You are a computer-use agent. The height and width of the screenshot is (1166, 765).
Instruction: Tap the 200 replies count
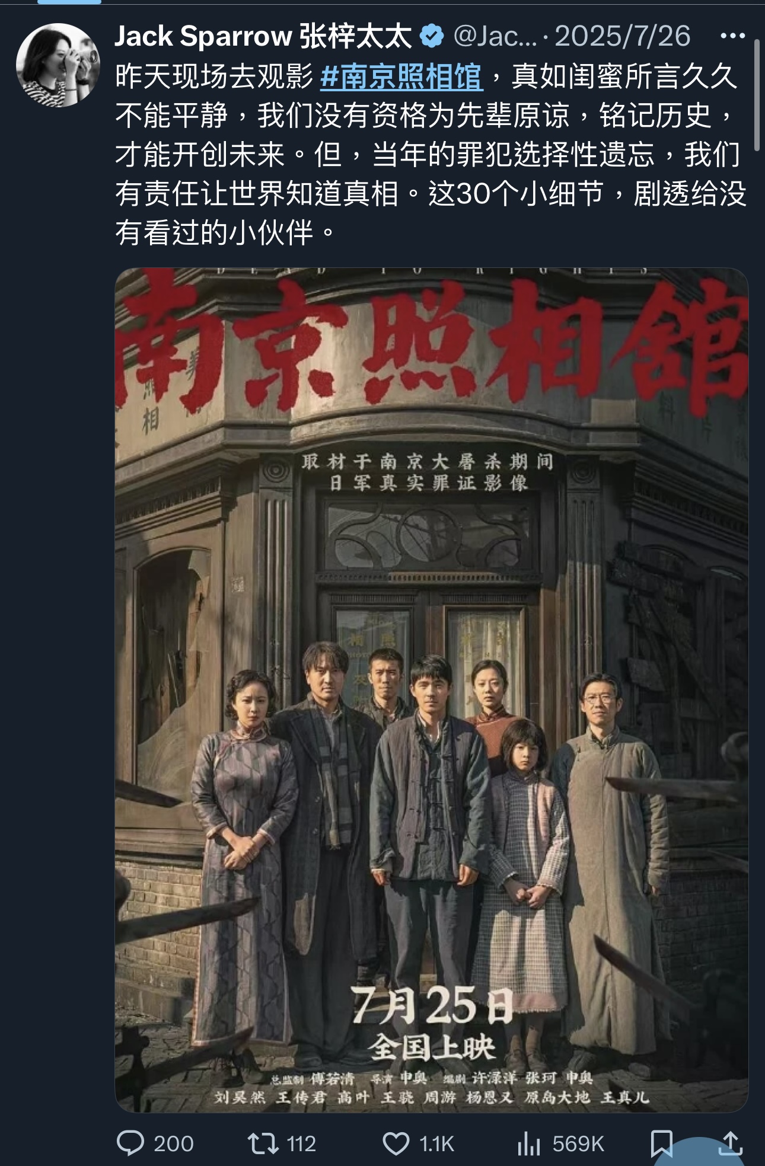click(x=173, y=1143)
